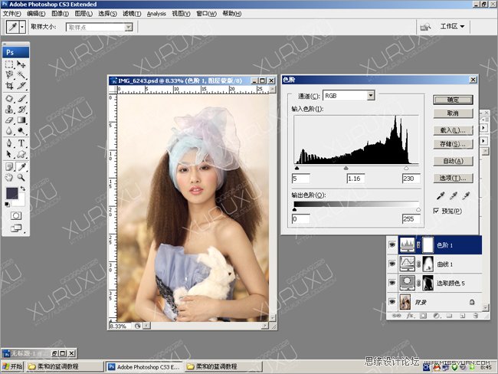Click the 自动 auto button
This screenshot has height=374, width=498.
point(453,161)
